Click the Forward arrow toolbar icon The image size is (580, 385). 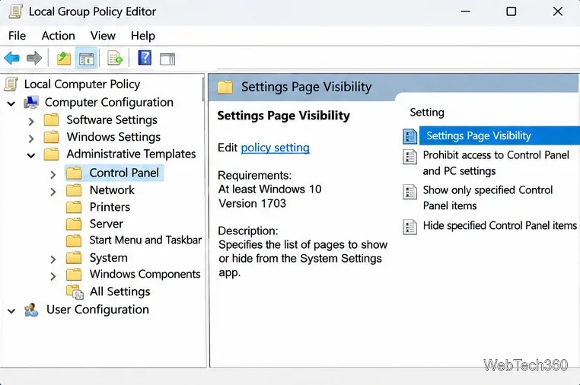[34, 58]
